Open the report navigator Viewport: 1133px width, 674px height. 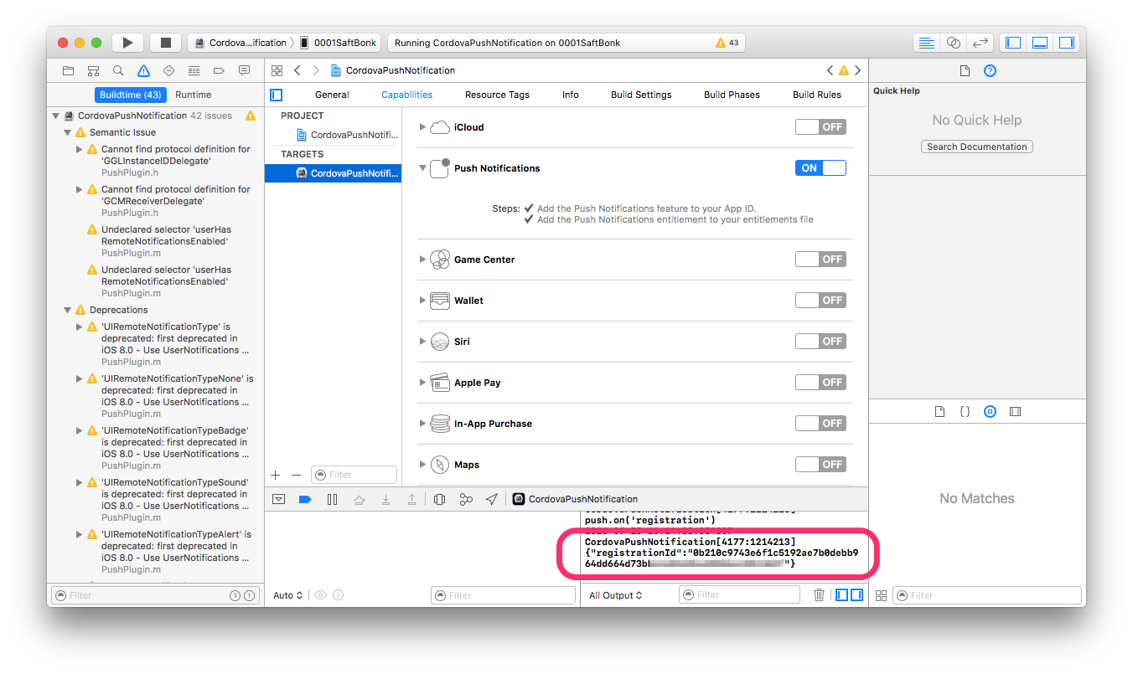244,70
